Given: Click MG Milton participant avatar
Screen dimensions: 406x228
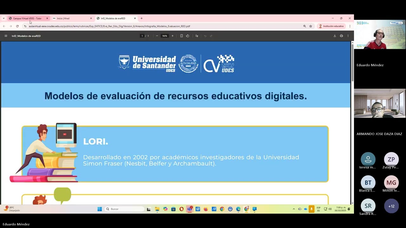Looking at the screenshot, I should [x=391, y=183].
